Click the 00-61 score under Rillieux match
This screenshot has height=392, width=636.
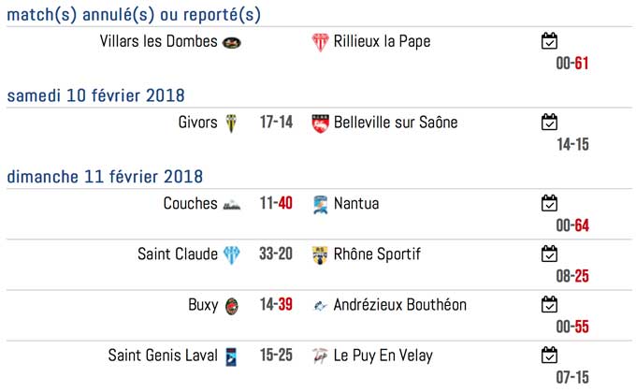(571, 64)
